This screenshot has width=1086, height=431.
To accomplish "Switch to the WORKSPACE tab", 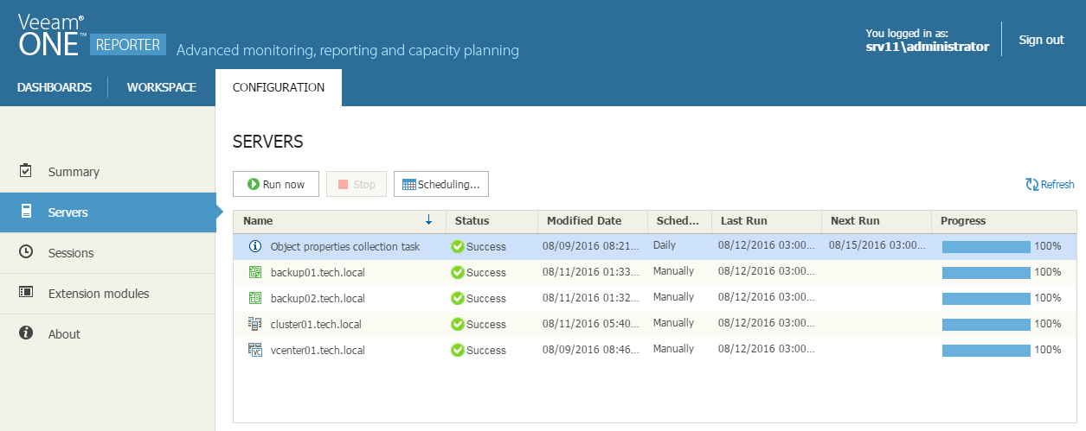I will pyautogui.click(x=162, y=87).
